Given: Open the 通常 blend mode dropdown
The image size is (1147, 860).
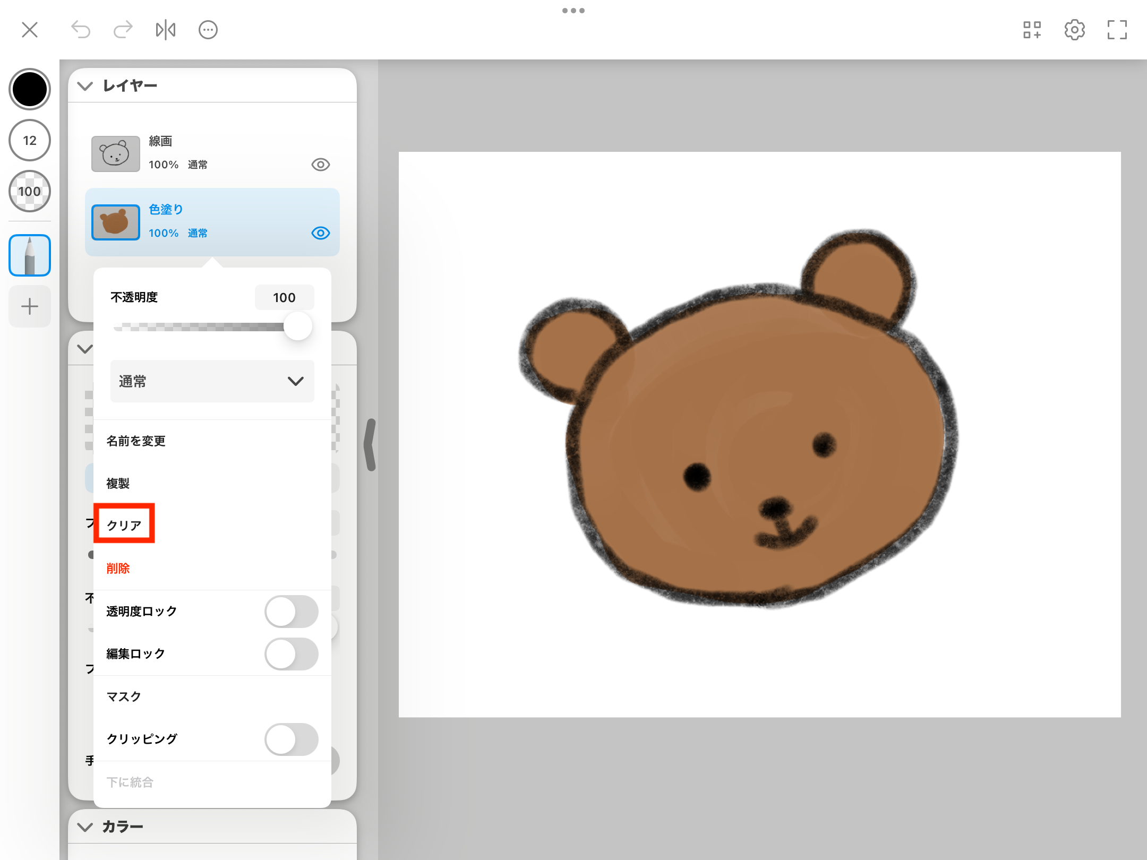Looking at the screenshot, I should pos(212,381).
